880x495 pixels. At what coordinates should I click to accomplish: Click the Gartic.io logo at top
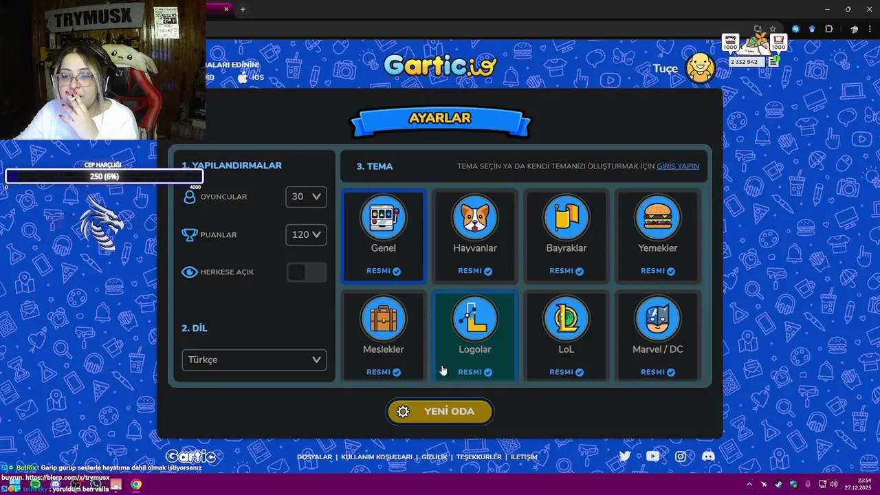tap(440, 66)
